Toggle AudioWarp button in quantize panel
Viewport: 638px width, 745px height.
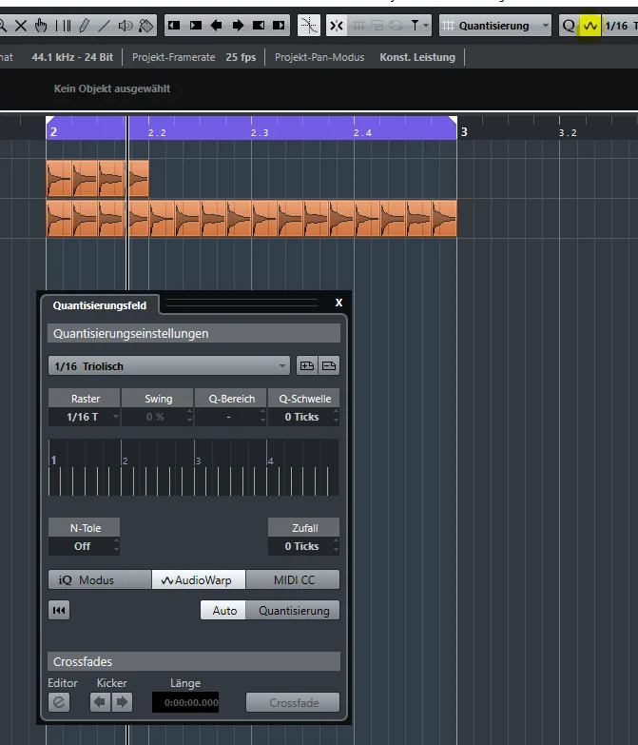tap(199, 579)
